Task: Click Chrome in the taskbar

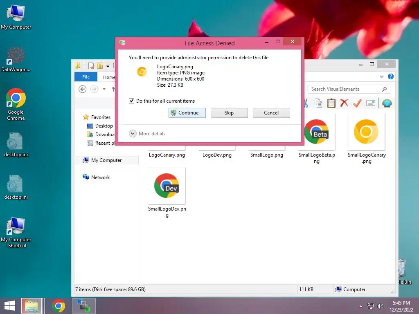Action: click(59, 306)
